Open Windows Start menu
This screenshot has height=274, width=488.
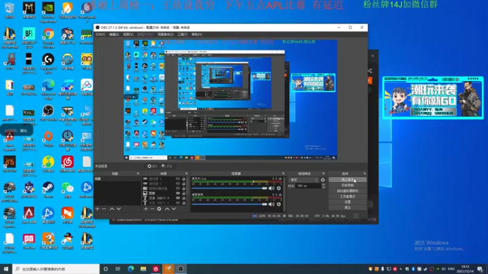tap(6, 269)
